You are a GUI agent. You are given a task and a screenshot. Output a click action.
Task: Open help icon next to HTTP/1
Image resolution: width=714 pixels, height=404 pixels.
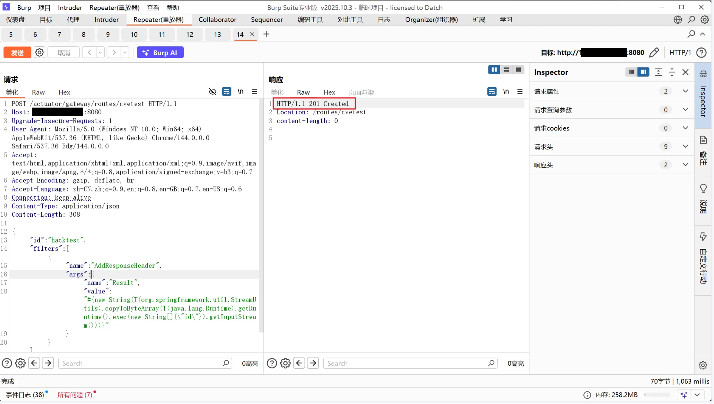(701, 53)
